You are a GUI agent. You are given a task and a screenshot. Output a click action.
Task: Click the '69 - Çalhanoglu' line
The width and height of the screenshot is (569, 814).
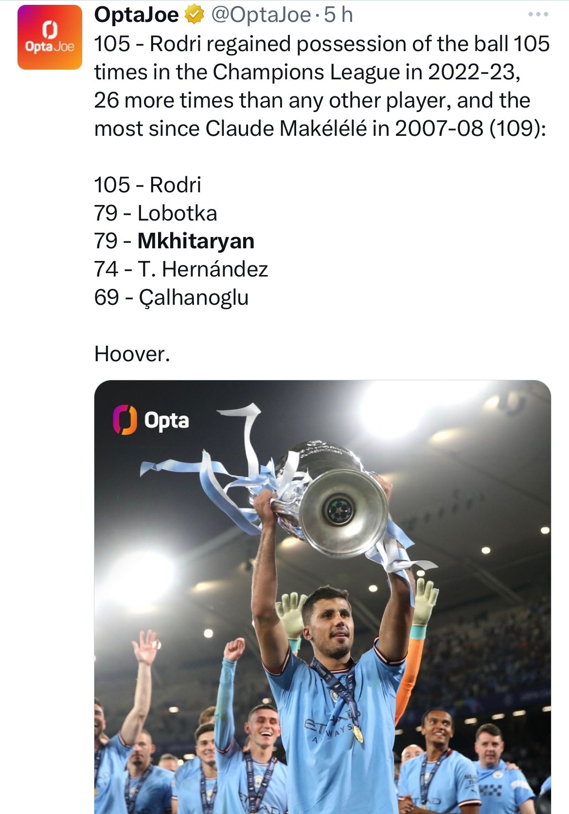click(172, 297)
